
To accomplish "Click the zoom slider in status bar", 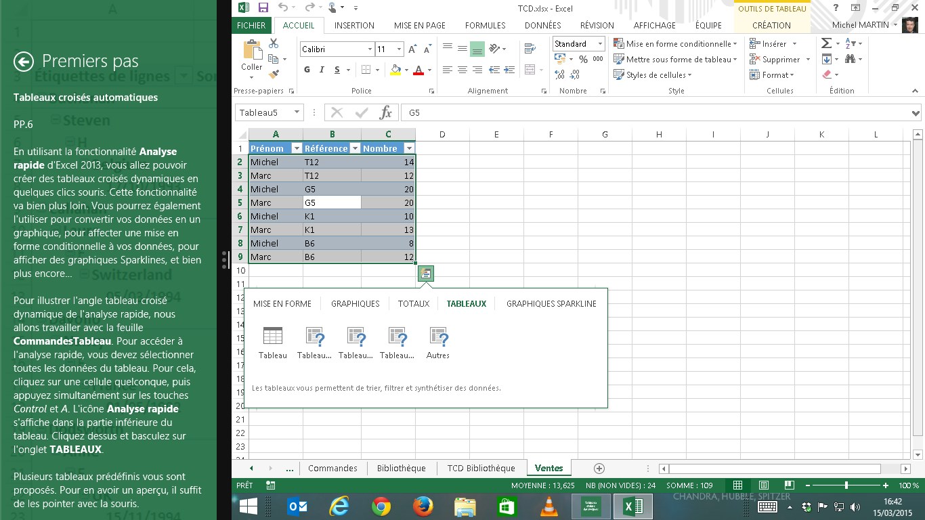I will pos(846,485).
